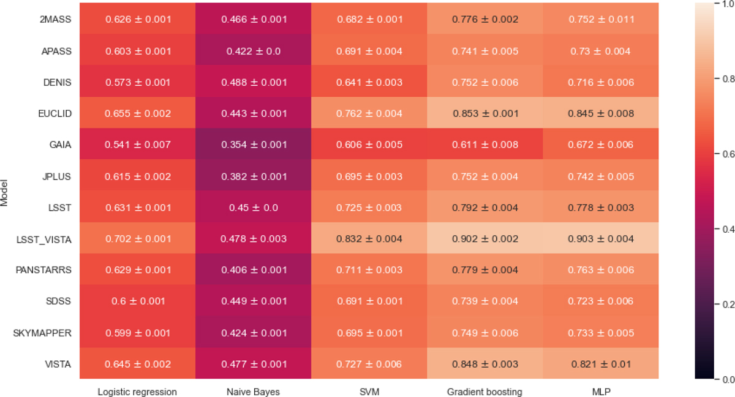This screenshot has width=735, height=397.
Task: Select the GAIA Naive Bayes cell
Action: [254, 145]
